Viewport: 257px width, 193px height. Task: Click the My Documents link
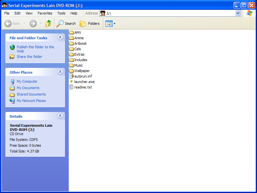pos(28,88)
